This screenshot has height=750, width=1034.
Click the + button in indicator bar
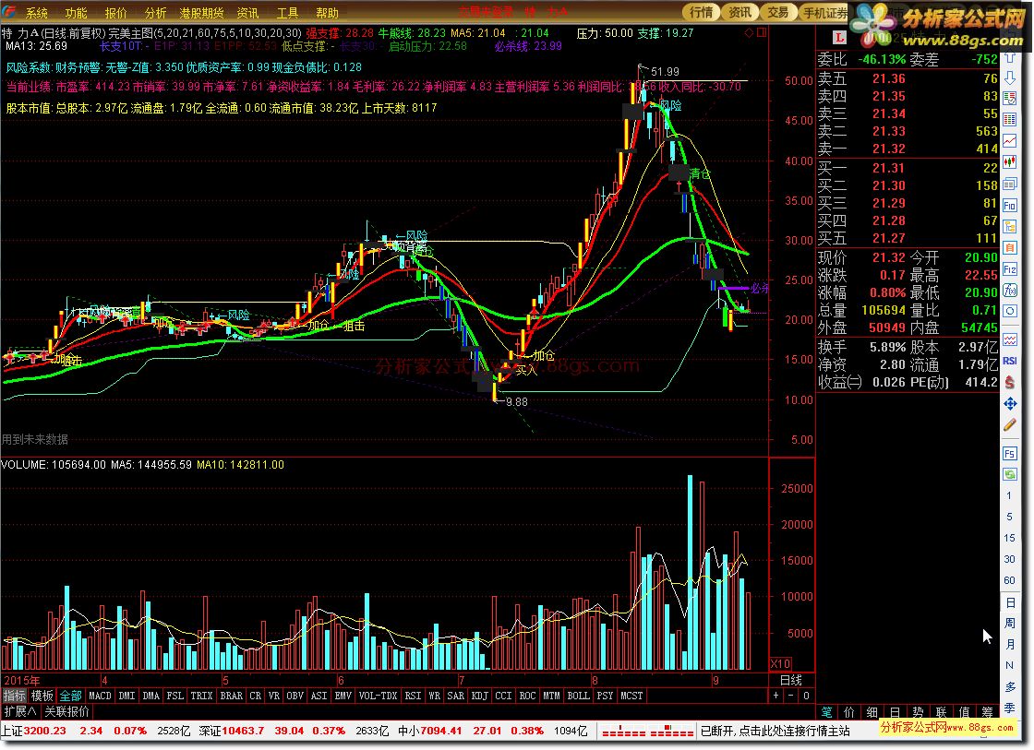[776, 696]
